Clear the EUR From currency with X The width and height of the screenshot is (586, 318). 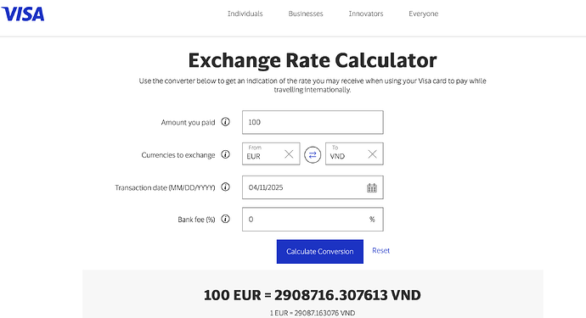[289, 153]
